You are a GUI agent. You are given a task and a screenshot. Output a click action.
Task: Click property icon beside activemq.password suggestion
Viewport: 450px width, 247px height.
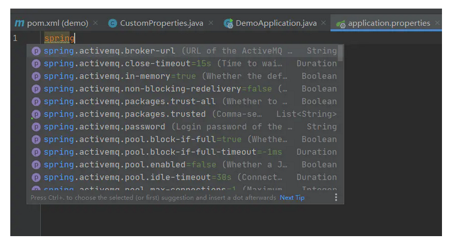(36, 127)
